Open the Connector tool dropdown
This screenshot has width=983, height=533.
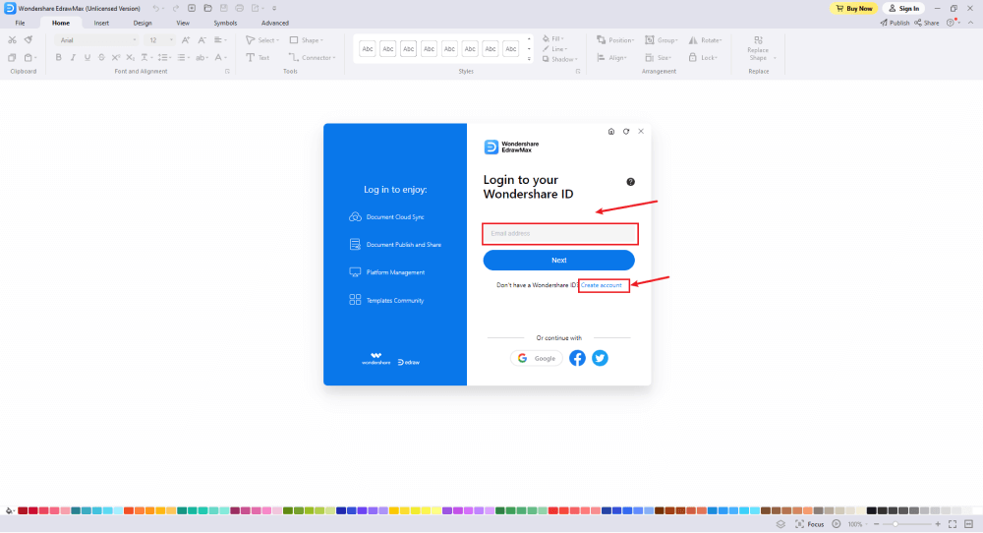coord(313,58)
